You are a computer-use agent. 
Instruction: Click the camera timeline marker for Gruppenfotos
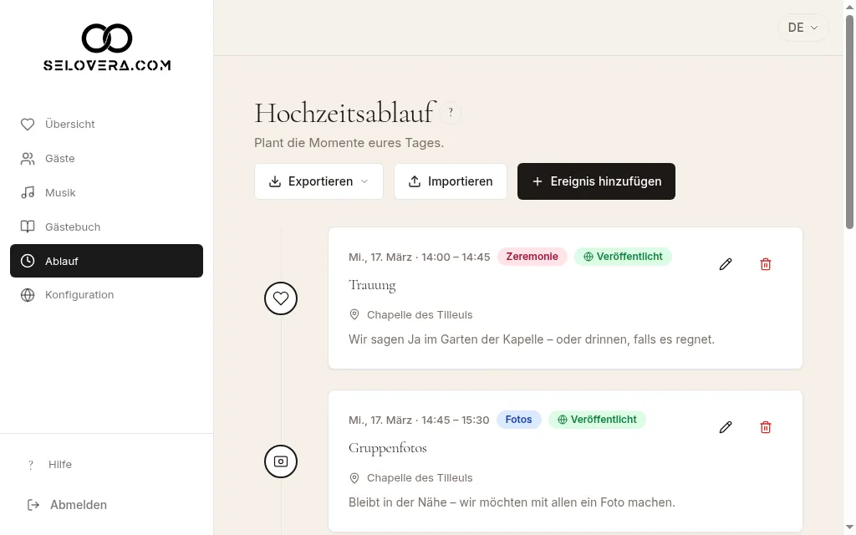click(x=281, y=461)
